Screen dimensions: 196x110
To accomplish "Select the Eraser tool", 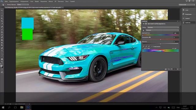I will point(2,37).
